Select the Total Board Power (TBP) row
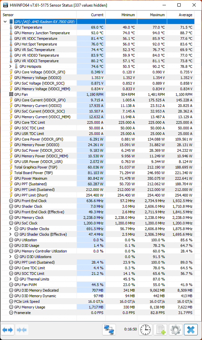This screenshot has height=340, width=202. (x=98, y=173)
